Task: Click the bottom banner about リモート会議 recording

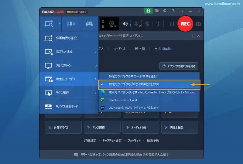Action: click(x=122, y=154)
